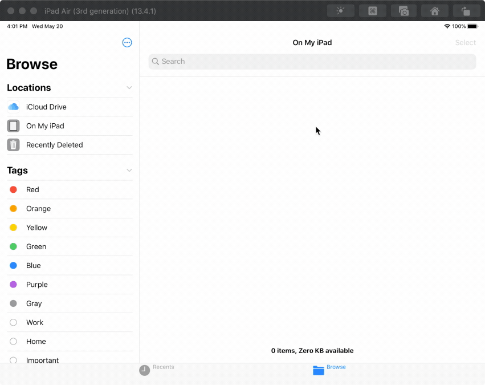Screen dimensions: 485x385
Task: Open the On My iPad location
Action: pyautogui.click(x=70, y=126)
